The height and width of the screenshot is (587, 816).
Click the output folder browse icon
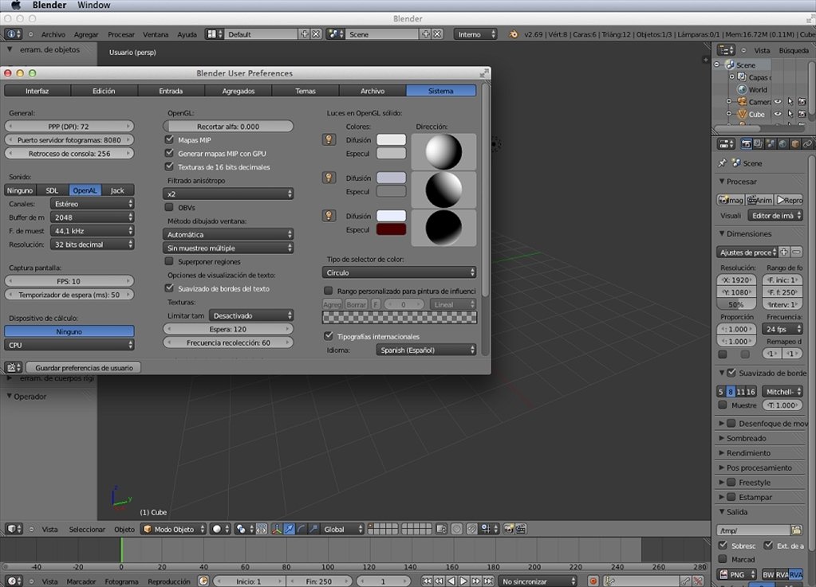796,530
